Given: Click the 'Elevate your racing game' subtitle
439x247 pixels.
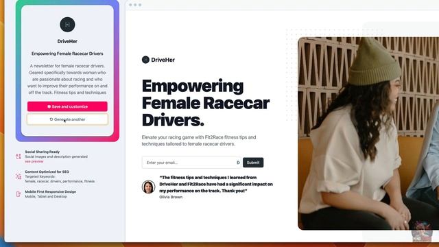Looking at the screenshot, I should pos(199,141).
